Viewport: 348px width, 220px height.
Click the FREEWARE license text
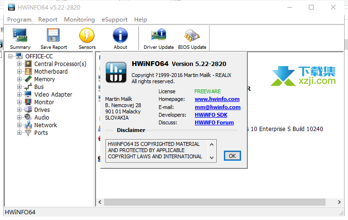point(208,91)
